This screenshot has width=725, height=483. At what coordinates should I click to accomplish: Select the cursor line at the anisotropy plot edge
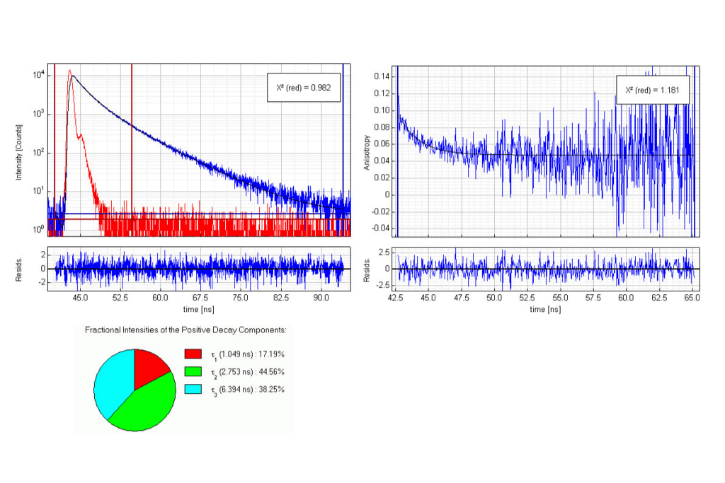[397, 141]
